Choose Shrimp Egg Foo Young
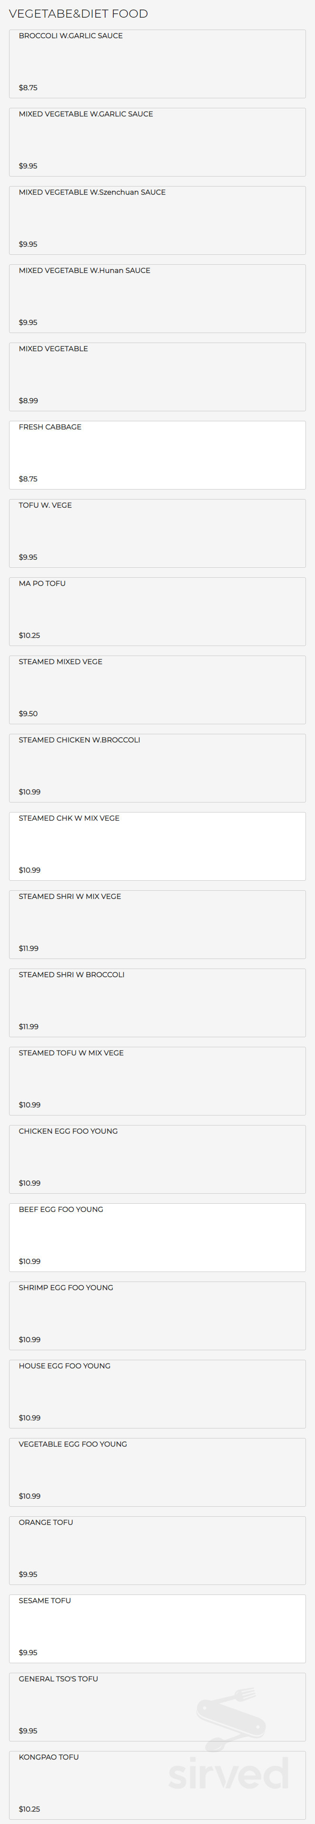 [157, 1315]
